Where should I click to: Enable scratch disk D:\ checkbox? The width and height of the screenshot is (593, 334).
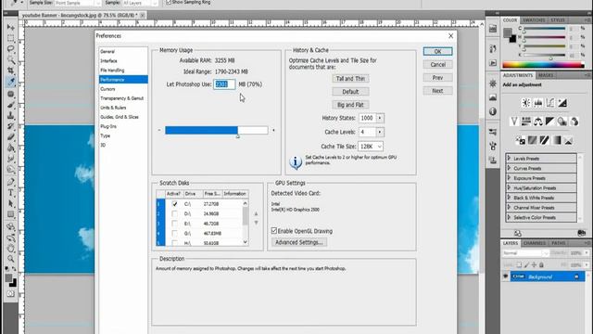(174, 213)
